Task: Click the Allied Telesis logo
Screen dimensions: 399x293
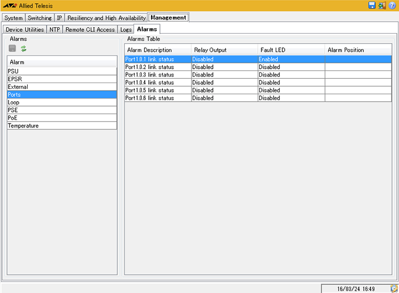Action: pos(11,6)
